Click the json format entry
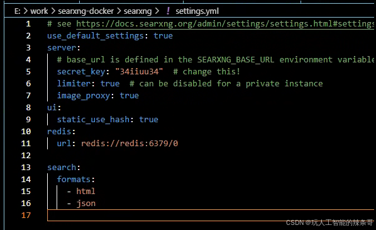This screenshot has height=230, width=376. 86,204
